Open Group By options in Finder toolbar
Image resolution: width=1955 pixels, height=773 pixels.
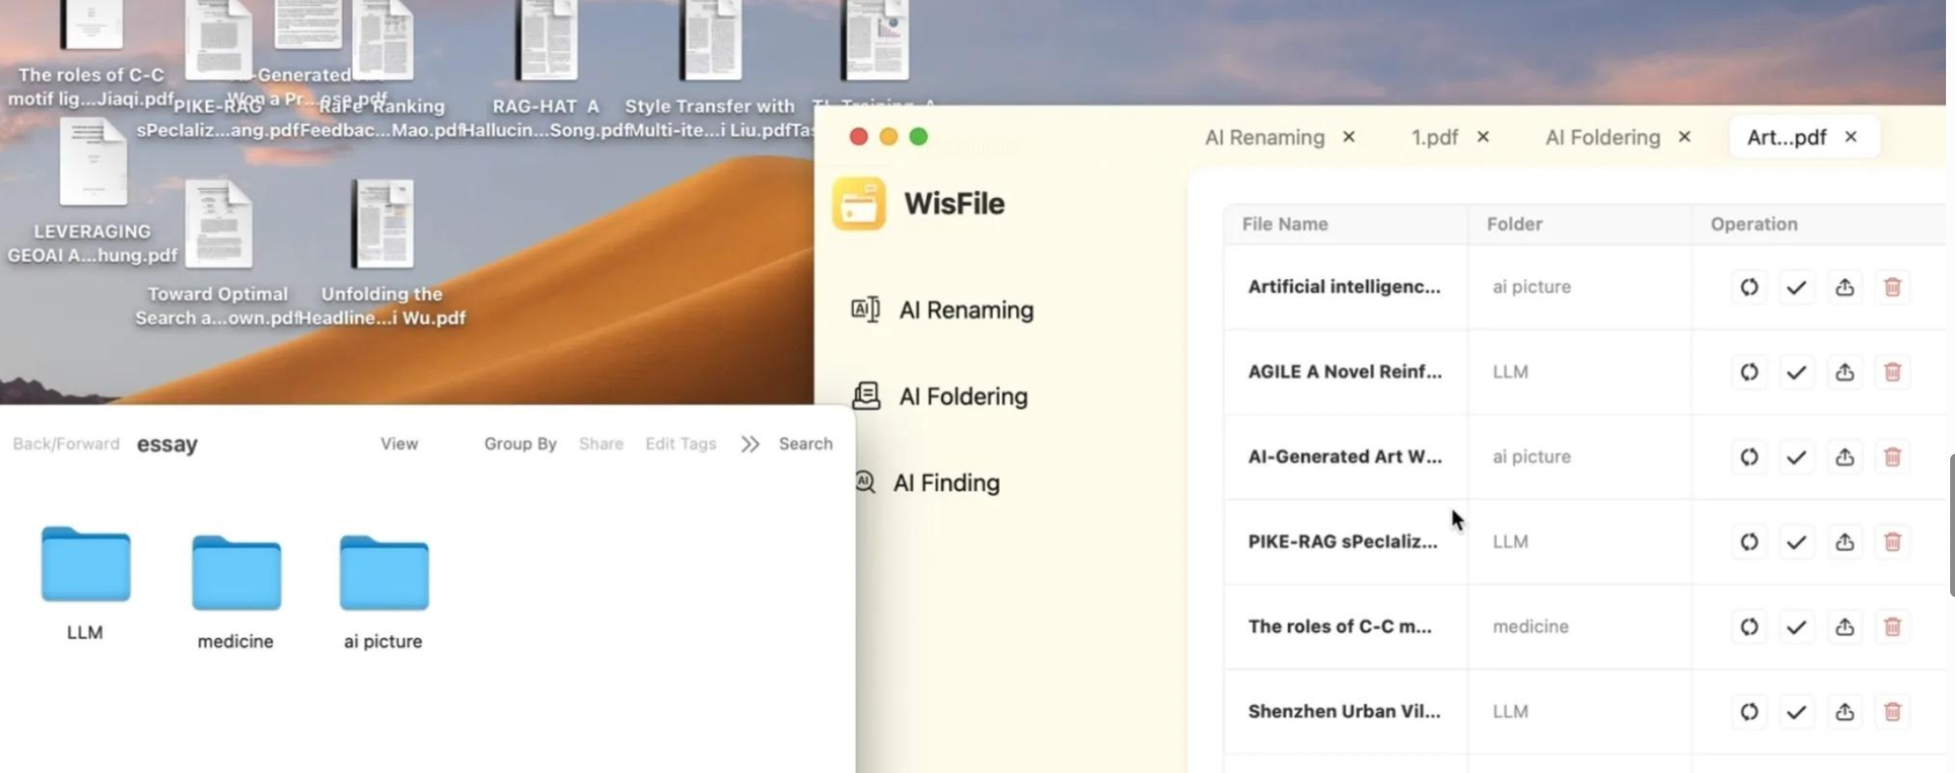click(x=521, y=444)
